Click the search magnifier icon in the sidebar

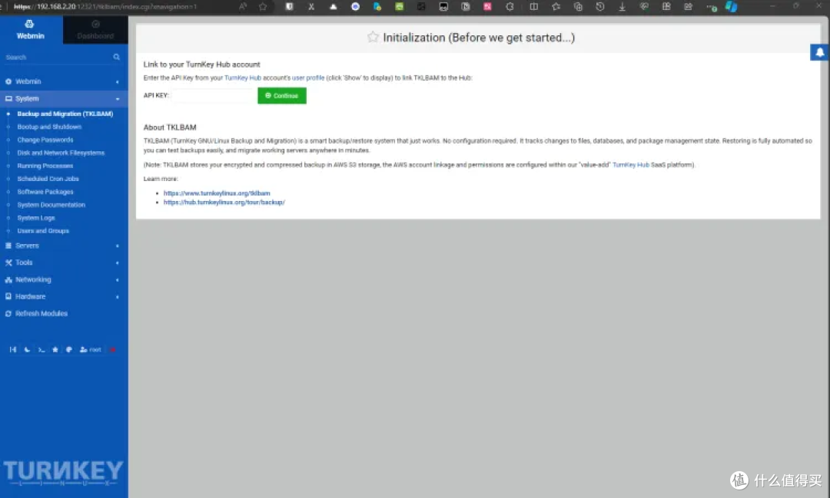pos(116,56)
